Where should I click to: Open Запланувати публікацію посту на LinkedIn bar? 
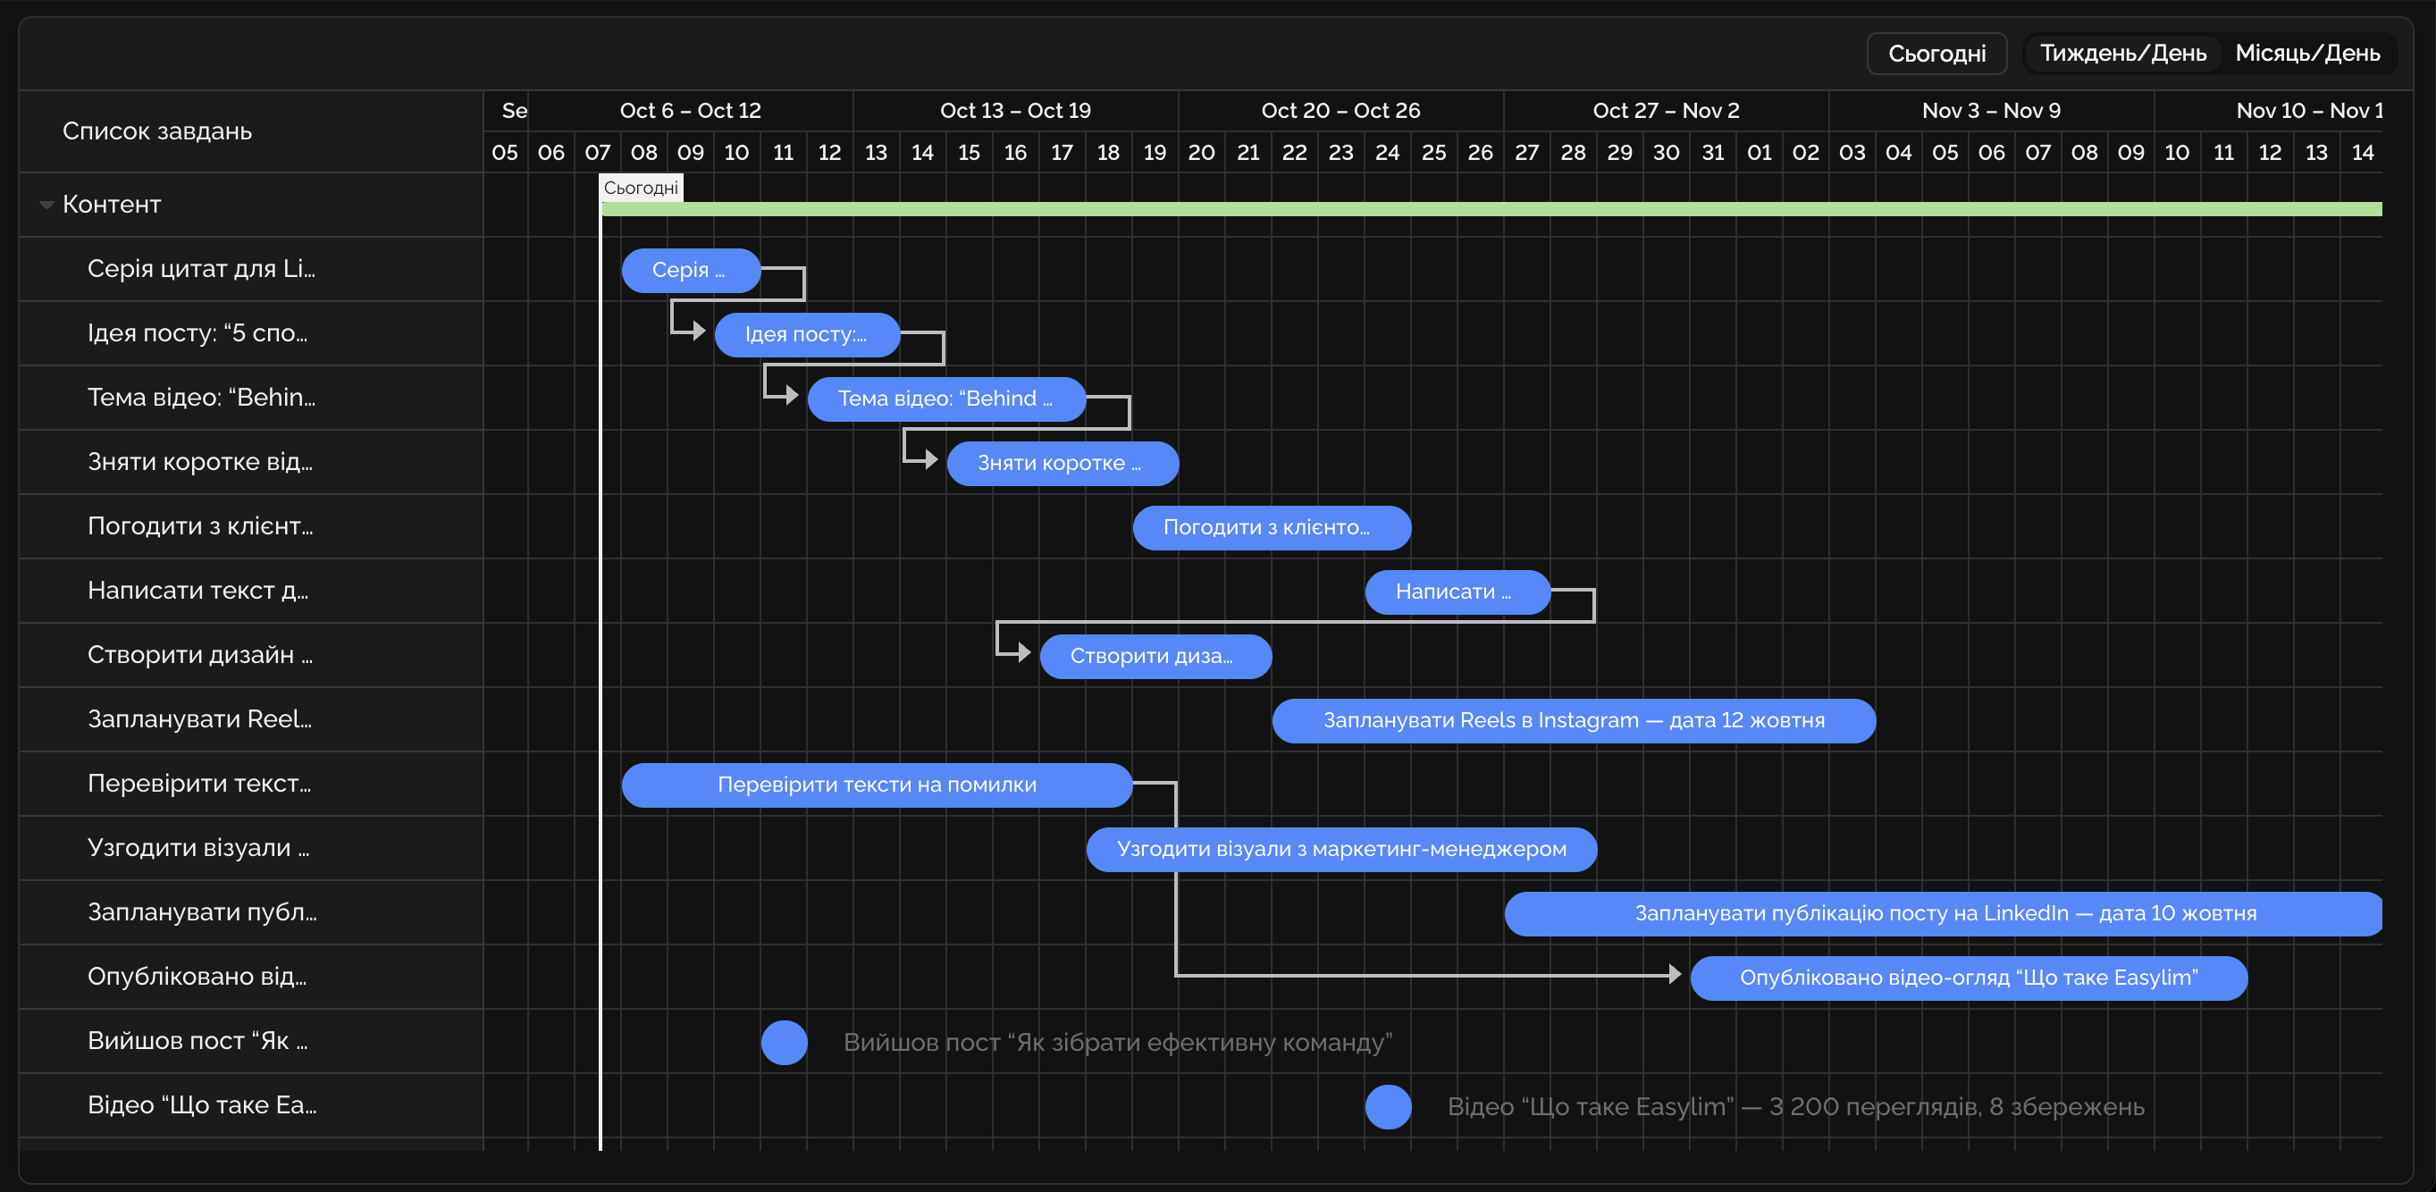coord(1944,913)
